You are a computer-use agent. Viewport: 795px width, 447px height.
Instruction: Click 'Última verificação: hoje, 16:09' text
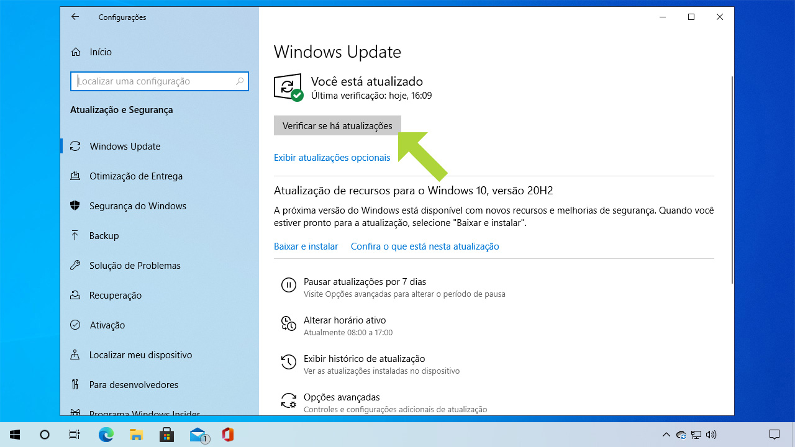point(371,96)
